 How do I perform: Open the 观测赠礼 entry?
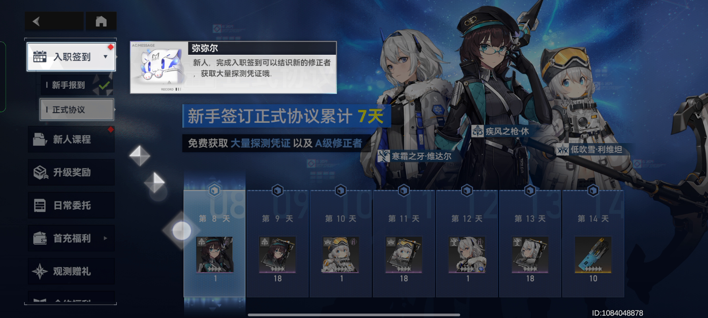pyautogui.click(x=71, y=271)
